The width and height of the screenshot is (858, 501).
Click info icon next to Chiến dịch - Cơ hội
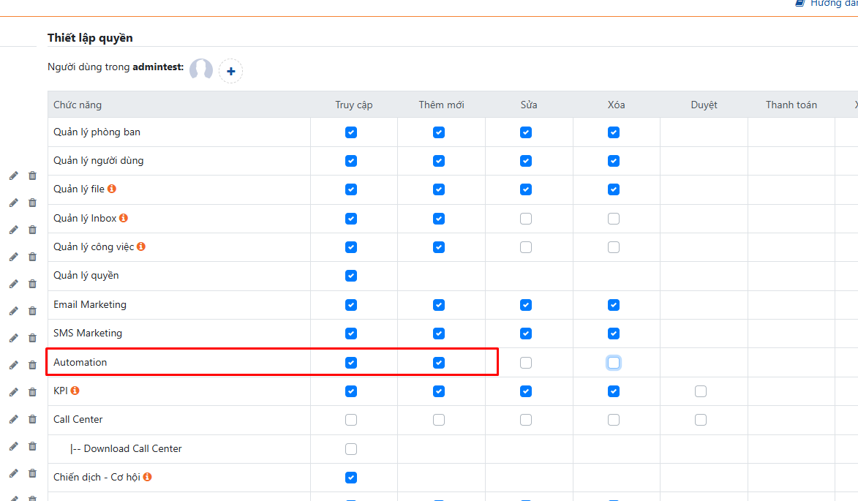tap(147, 477)
